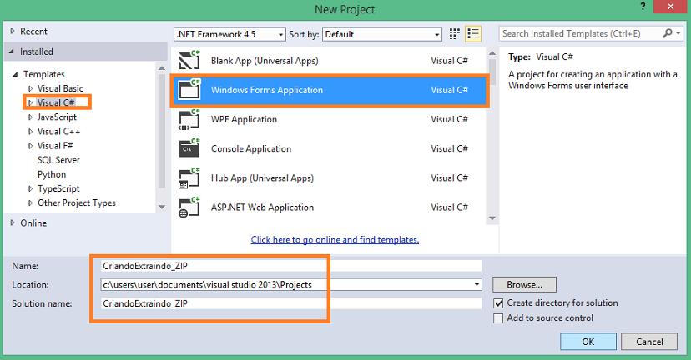
Task: Select the Hub App (Universal Apps) template
Action: click(x=330, y=177)
